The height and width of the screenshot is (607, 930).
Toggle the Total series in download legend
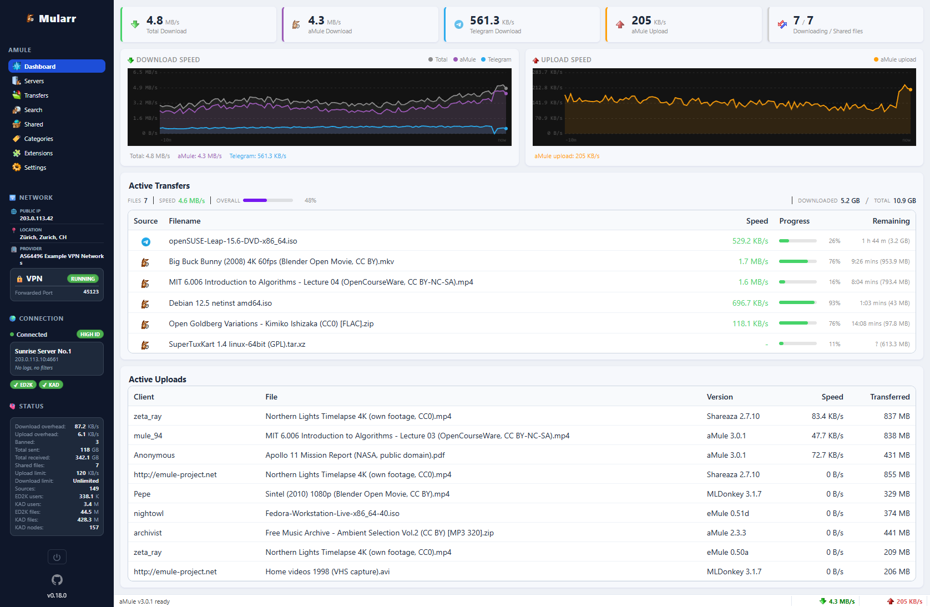click(438, 59)
